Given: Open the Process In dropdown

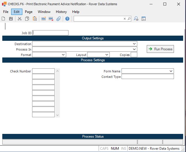Looking at the screenshot, I should click(134, 49).
